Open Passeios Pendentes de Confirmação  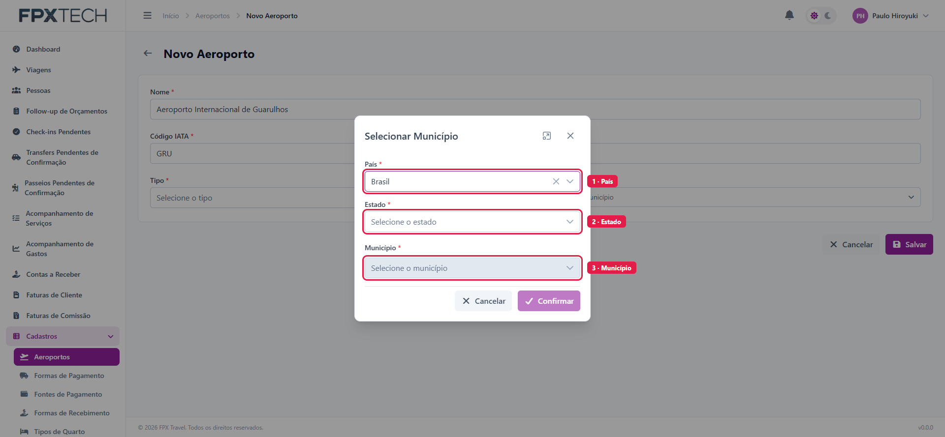coord(63,188)
